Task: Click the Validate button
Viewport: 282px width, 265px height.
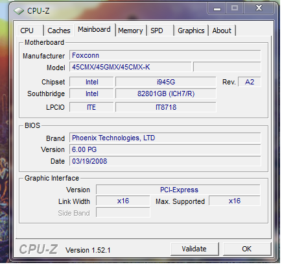Action: tap(194, 249)
